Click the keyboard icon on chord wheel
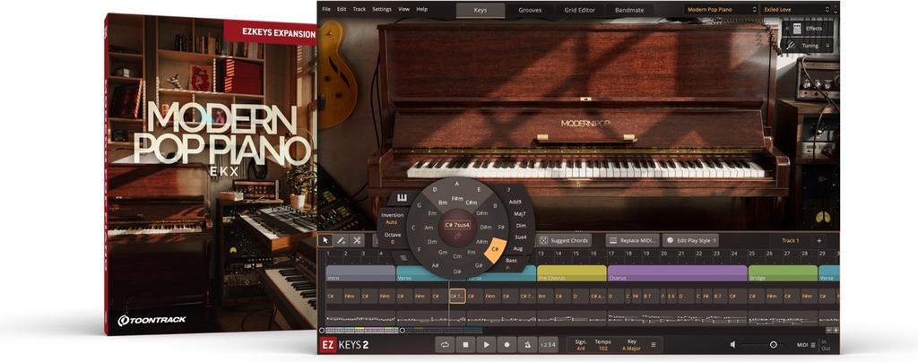Image resolution: width=918 pixels, height=362 pixels. click(402, 197)
